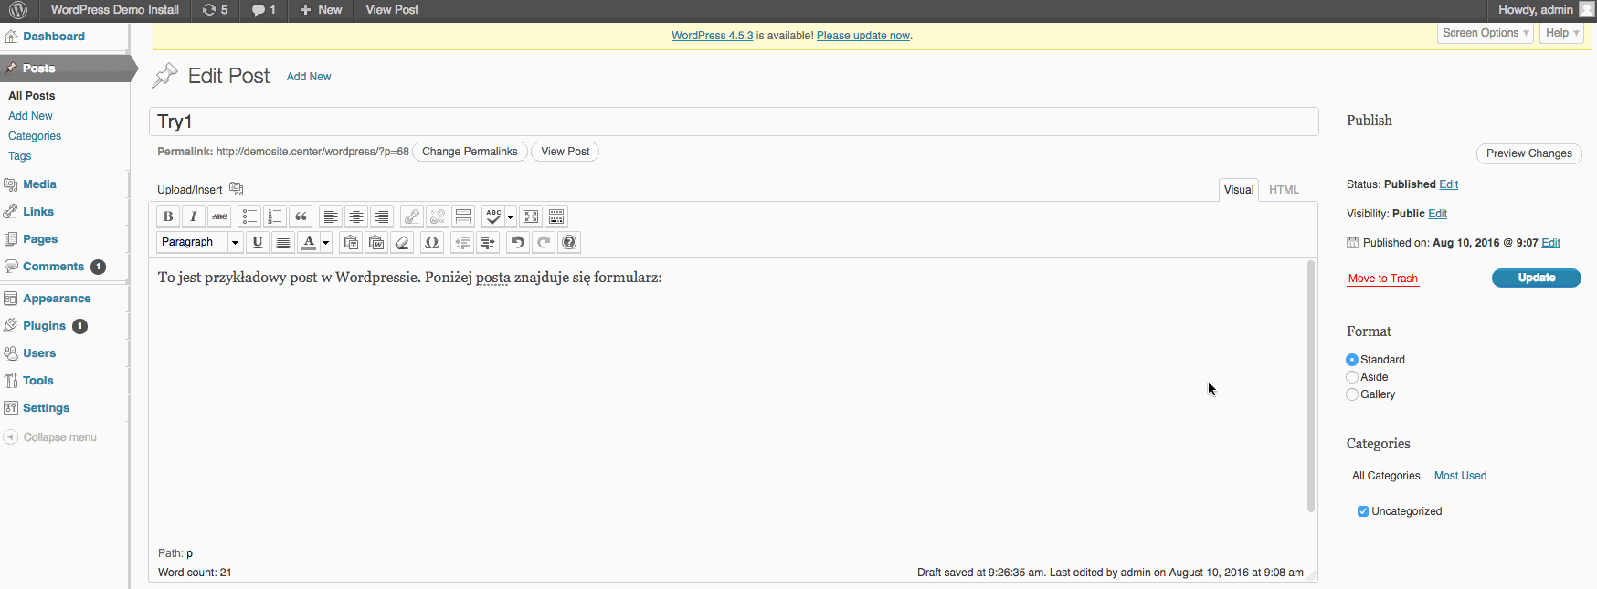Viewport: 1597px width, 589px height.
Task: Insert unordered bullet list
Action: coord(249,216)
